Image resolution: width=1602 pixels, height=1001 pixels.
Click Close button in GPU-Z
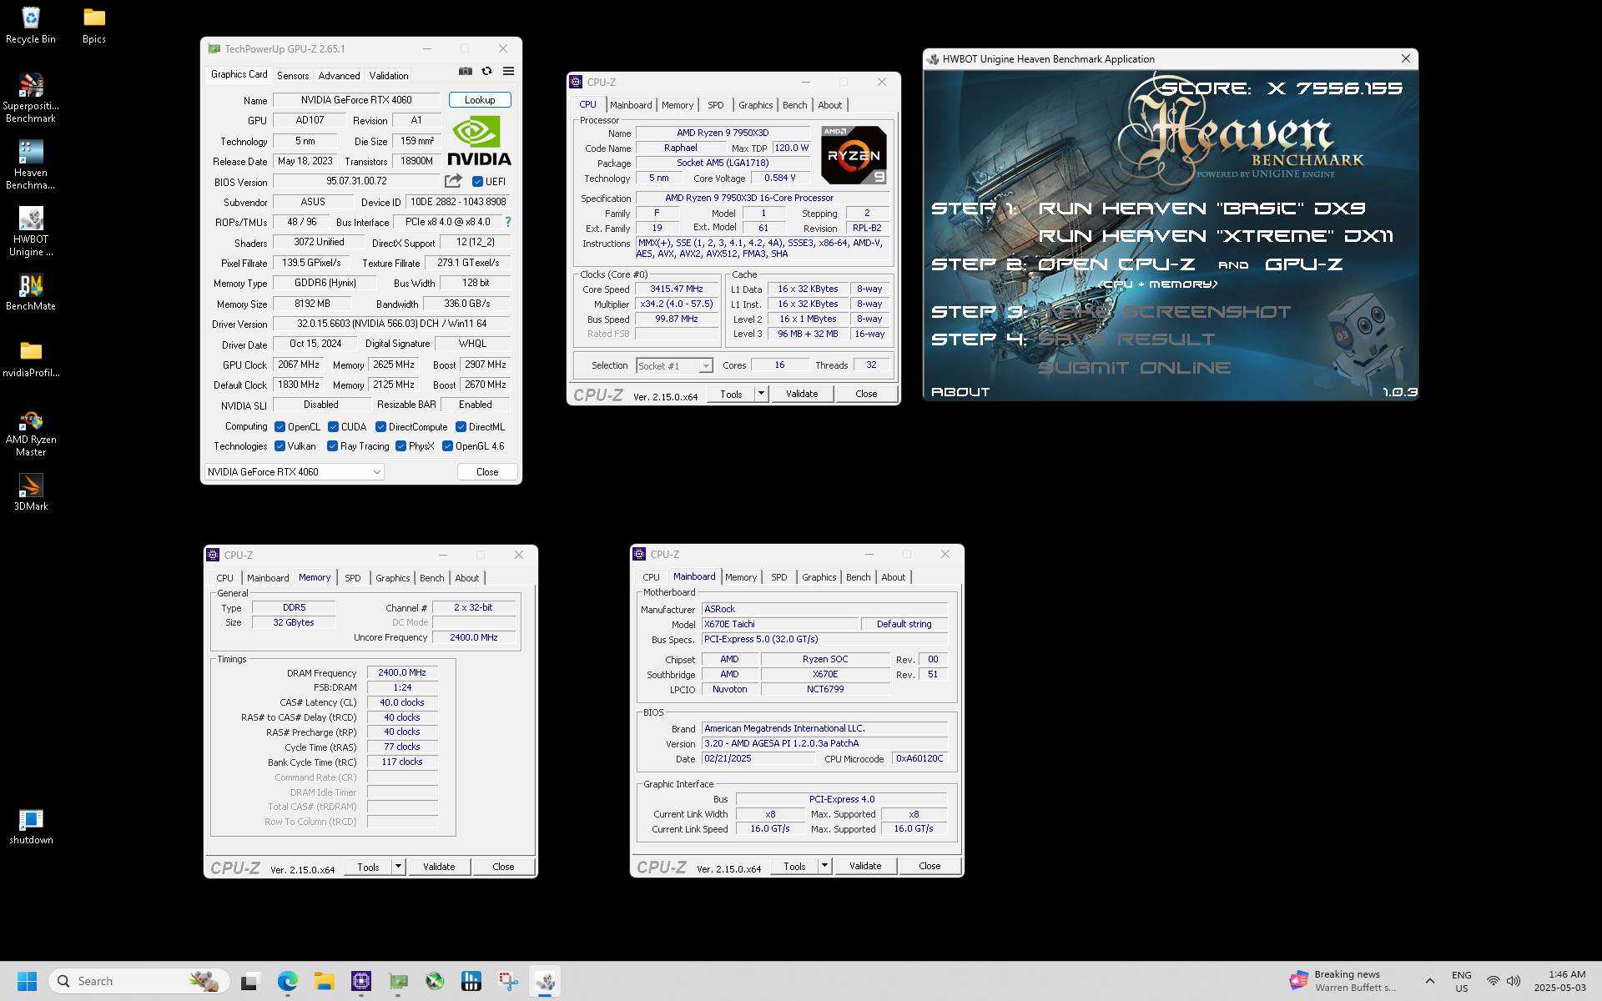pyautogui.click(x=487, y=472)
